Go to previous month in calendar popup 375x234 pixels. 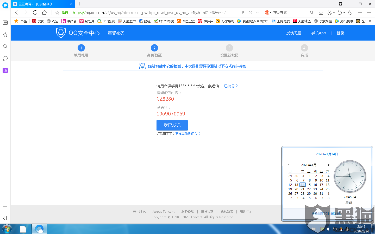(289, 165)
